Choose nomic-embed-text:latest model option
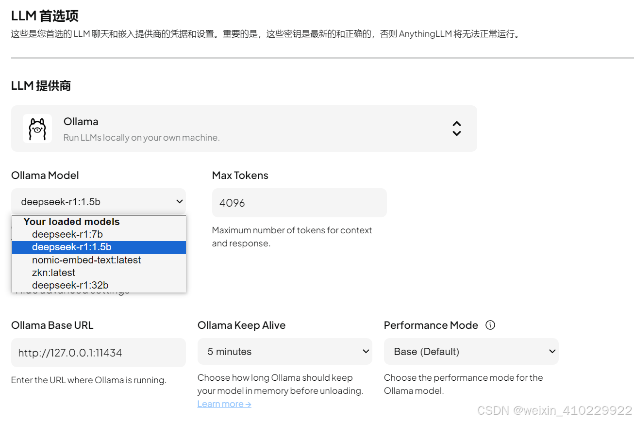 coord(99,260)
